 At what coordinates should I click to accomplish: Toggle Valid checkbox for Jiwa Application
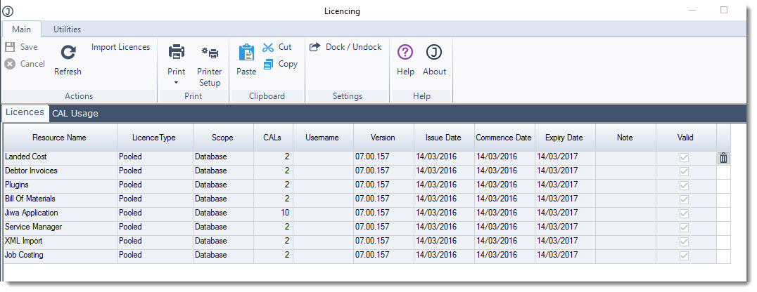[684, 213]
